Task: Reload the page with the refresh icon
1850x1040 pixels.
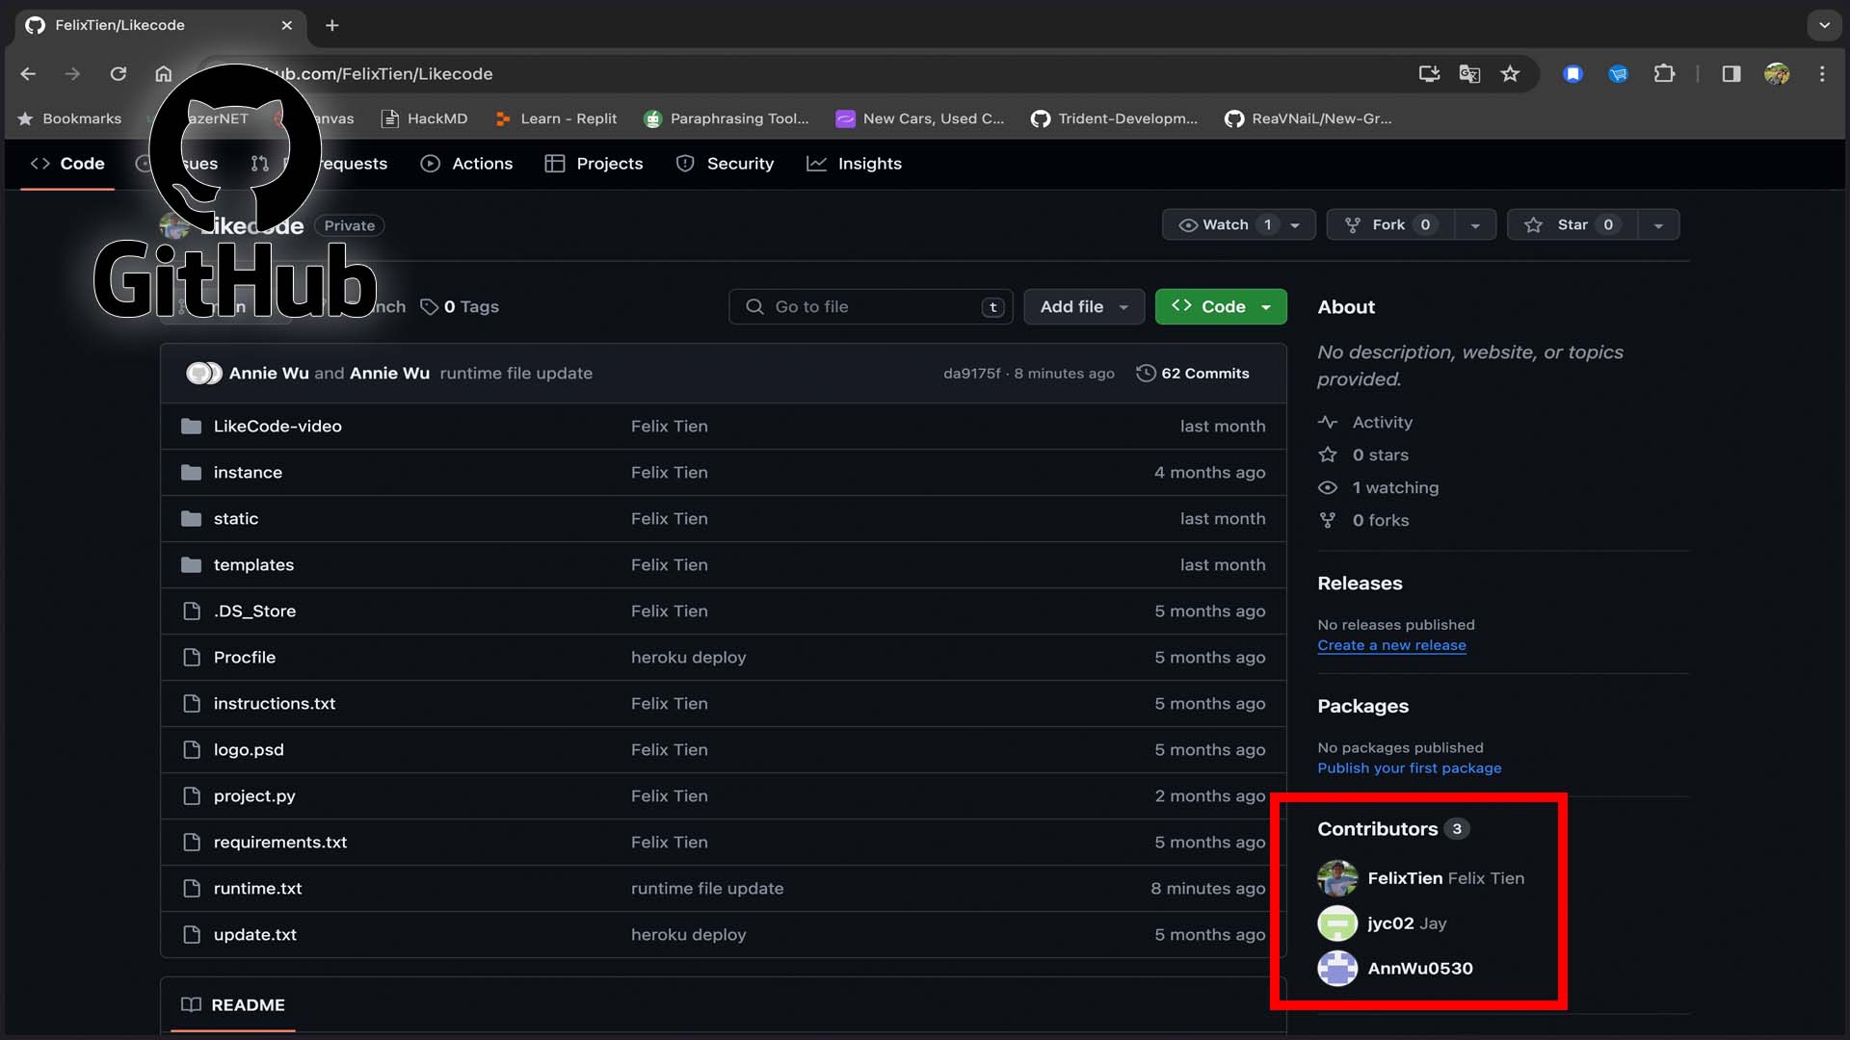Action: [119, 74]
